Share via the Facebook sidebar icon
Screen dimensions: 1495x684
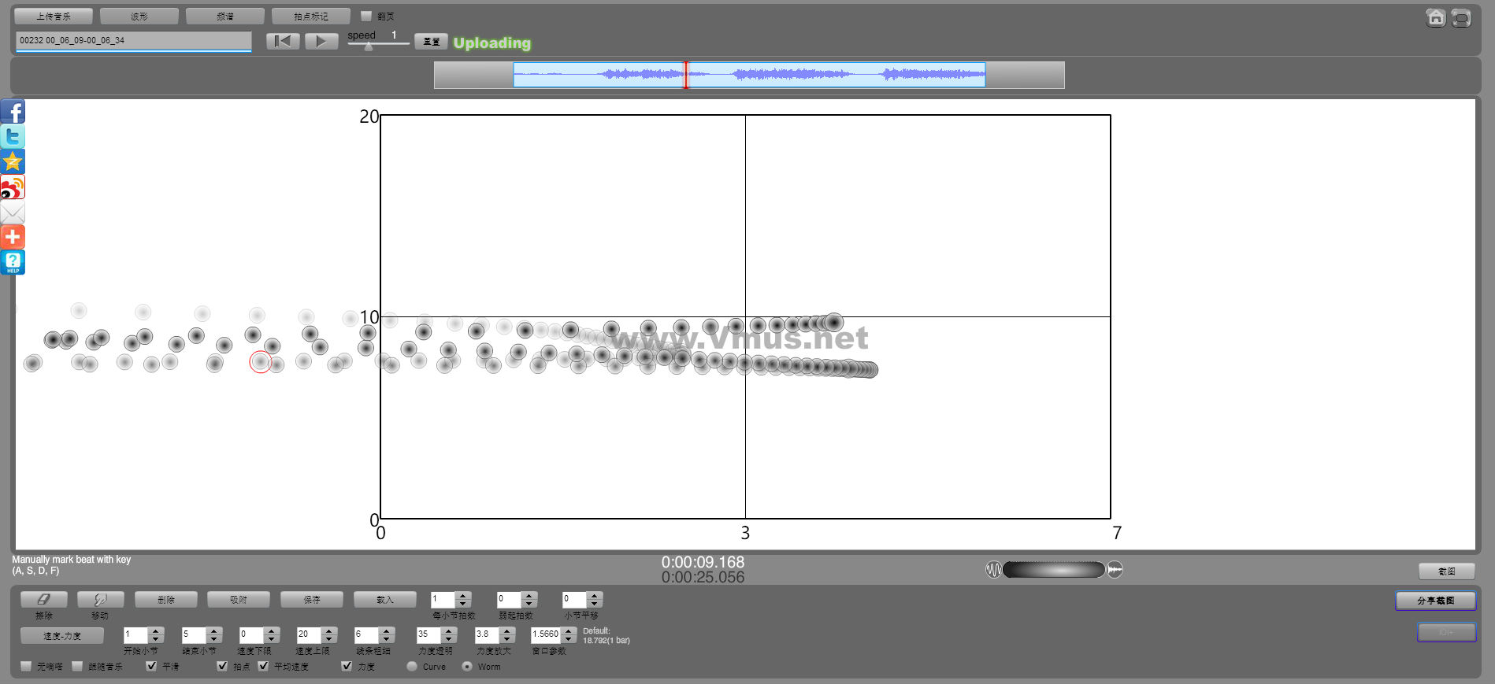(13, 112)
